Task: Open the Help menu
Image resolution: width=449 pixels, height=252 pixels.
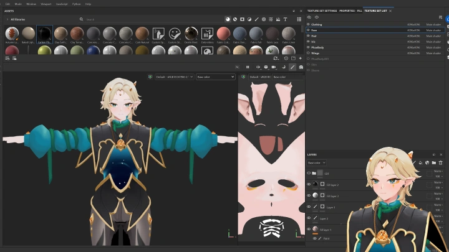Action: 88,4
